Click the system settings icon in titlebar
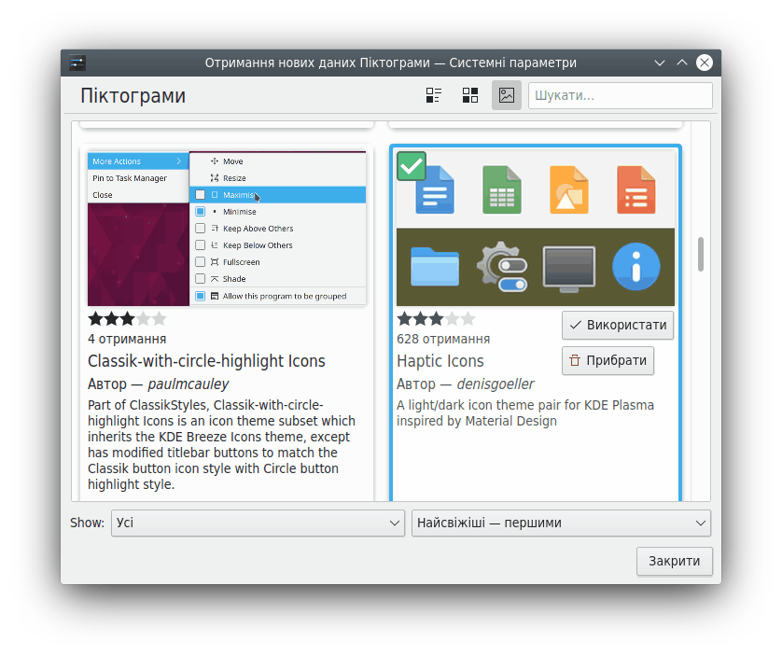Screen dimensions: 782x656 (77, 63)
